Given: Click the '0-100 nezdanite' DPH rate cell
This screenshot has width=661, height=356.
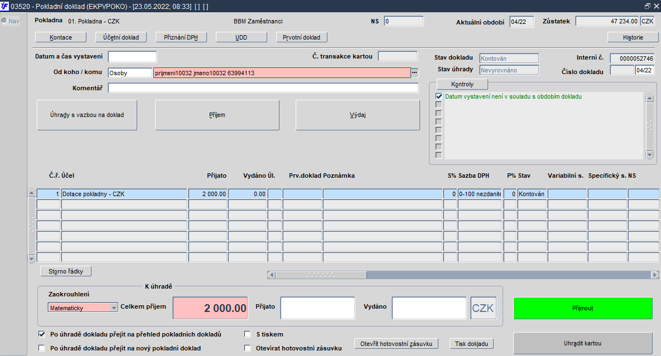Looking at the screenshot, I should (480, 194).
